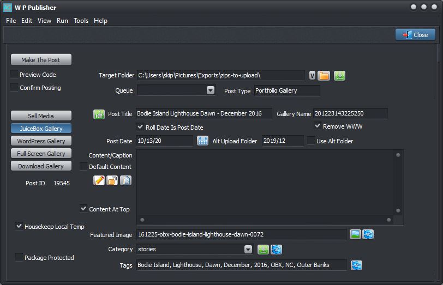443x285 pixels.
Task: Click the pencil edit icon under Default Content
Action: [99, 180]
